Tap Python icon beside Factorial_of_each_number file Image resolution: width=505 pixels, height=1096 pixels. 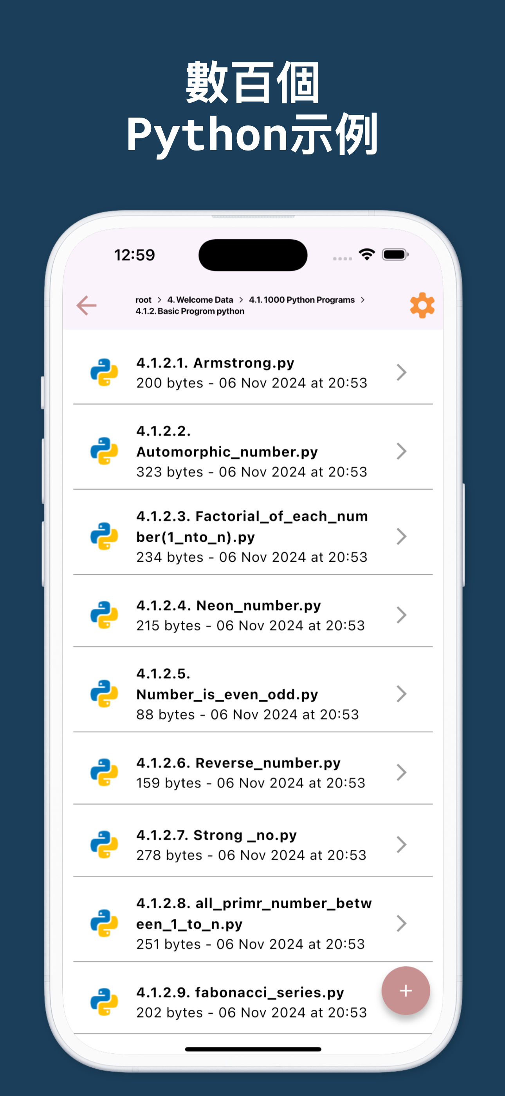click(x=104, y=536)
